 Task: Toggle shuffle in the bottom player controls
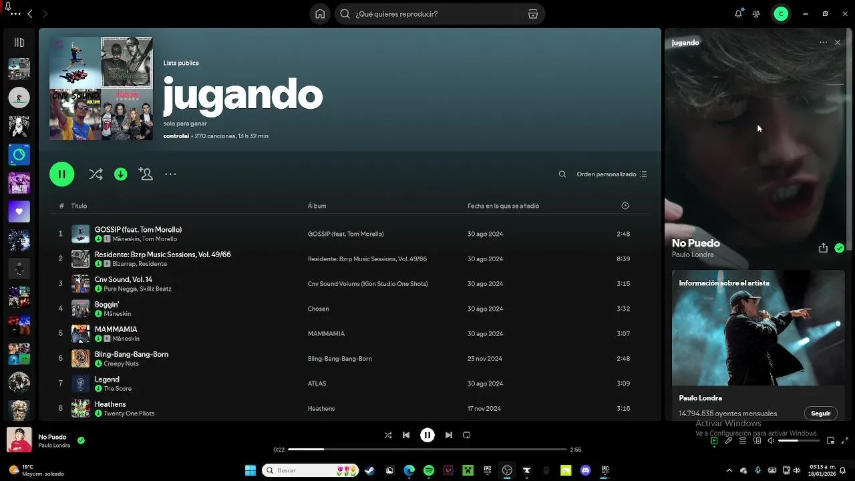click(x=388, y=435)
